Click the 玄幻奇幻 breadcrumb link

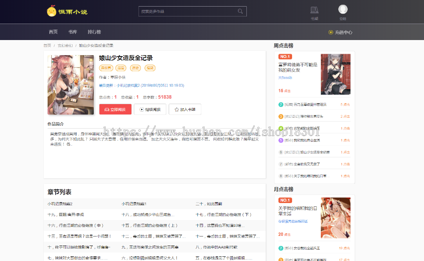(65, 45)
